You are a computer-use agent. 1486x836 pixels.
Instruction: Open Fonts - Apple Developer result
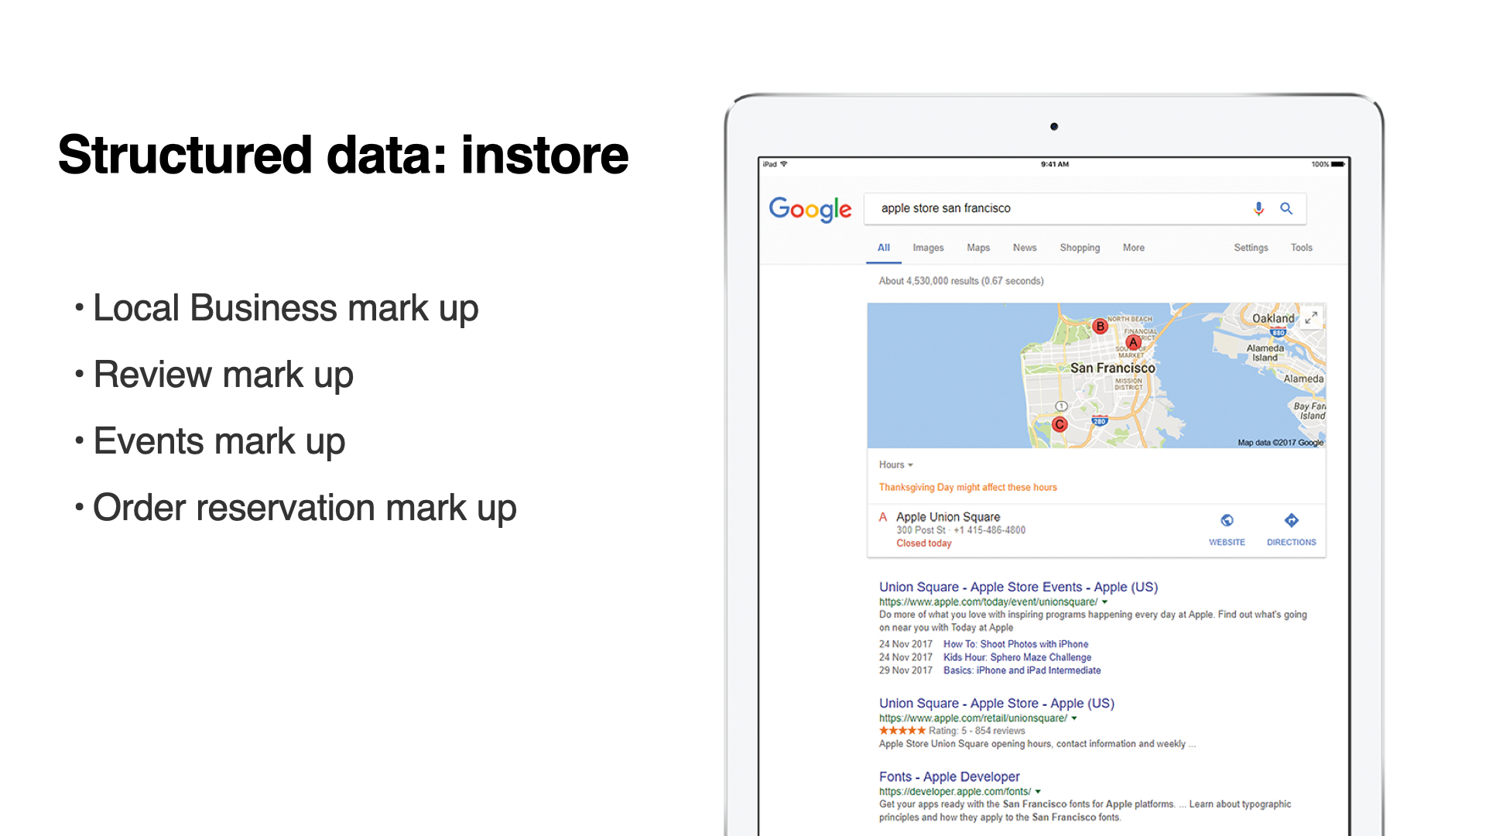pos(950,777)
